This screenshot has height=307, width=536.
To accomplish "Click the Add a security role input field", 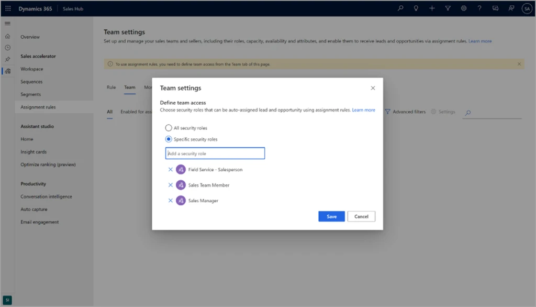I will click(x=215, y=152).
